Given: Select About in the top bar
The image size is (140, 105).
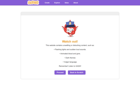Looking at the screenshot, I should coord(76,3).
